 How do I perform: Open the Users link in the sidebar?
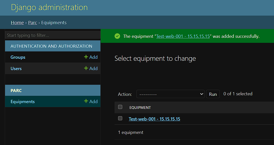pyautogui.click(x=16, y=69)
